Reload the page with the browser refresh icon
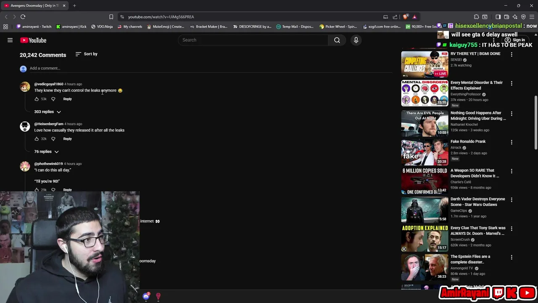538x303 pixels. (x=23, y=17)
